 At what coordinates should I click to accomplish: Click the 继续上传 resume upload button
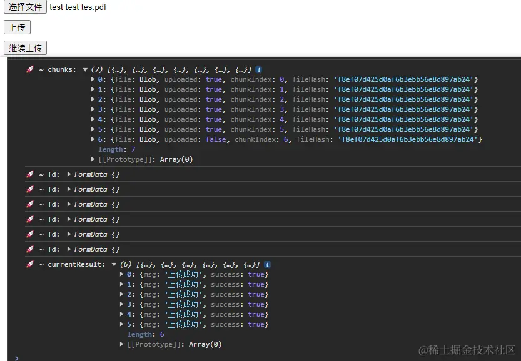click(25, 47)
